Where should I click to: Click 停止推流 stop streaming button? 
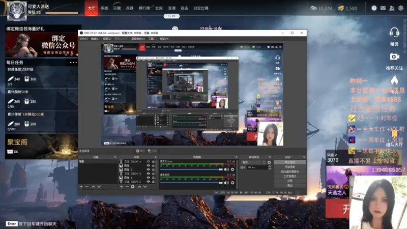pos(289,162)
